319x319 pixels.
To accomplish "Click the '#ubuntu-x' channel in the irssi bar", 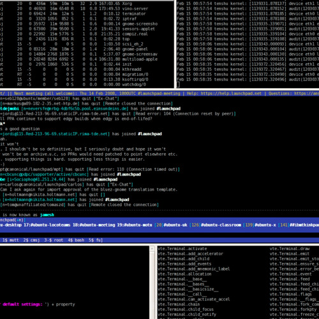I will click(x=265, y=225).
